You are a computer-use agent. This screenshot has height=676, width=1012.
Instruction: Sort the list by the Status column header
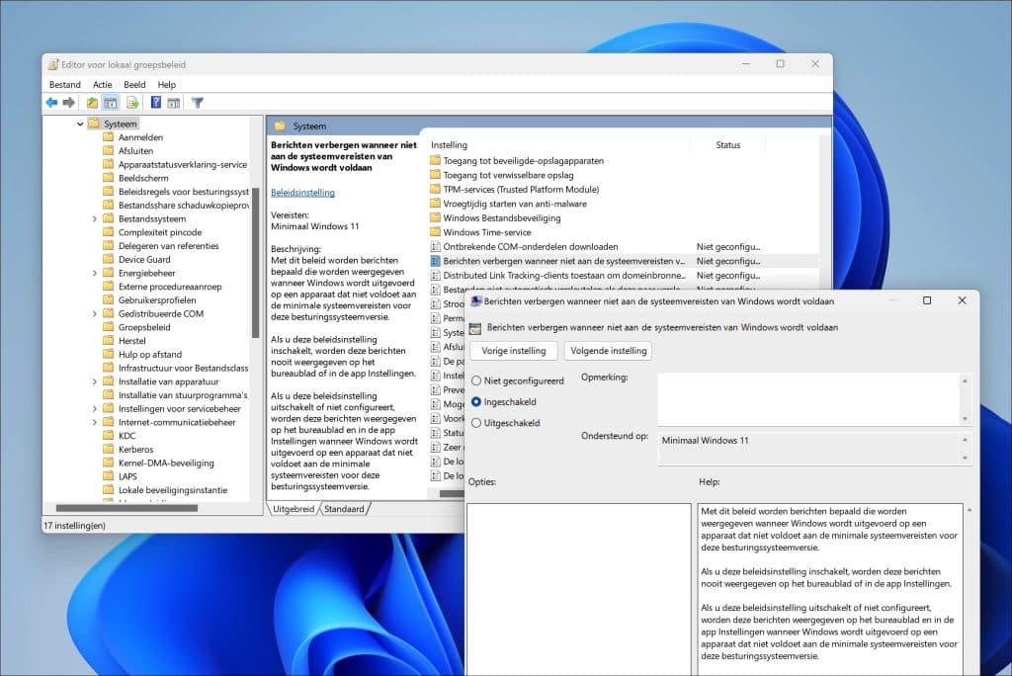[x=727, y=144]
